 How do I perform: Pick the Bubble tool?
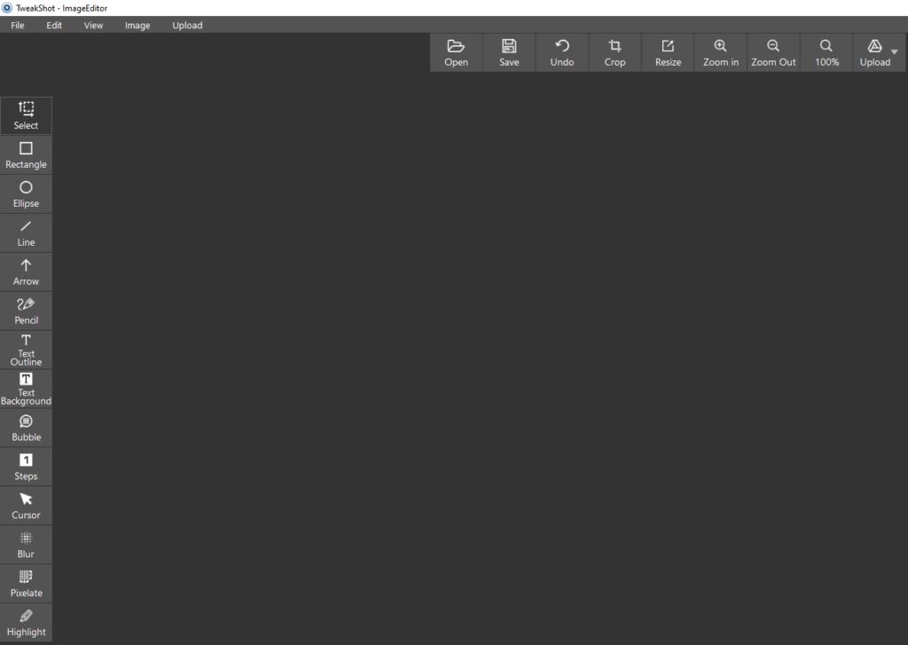26,428
